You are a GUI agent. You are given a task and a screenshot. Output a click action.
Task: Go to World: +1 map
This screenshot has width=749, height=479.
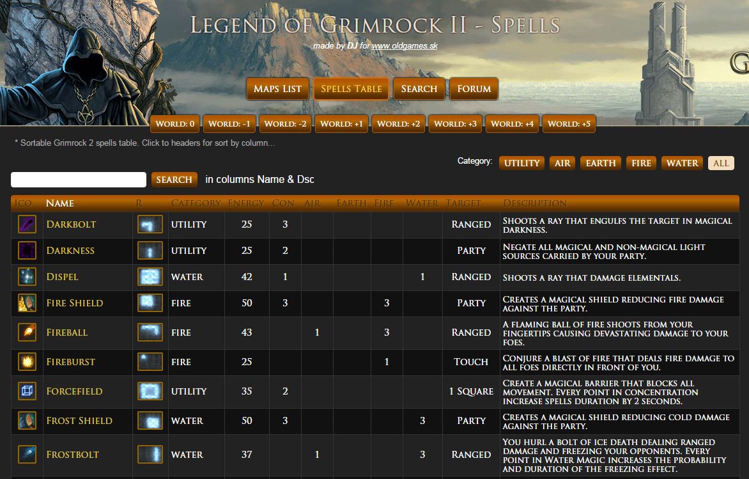pyautogui.click(x=341, y=124)
